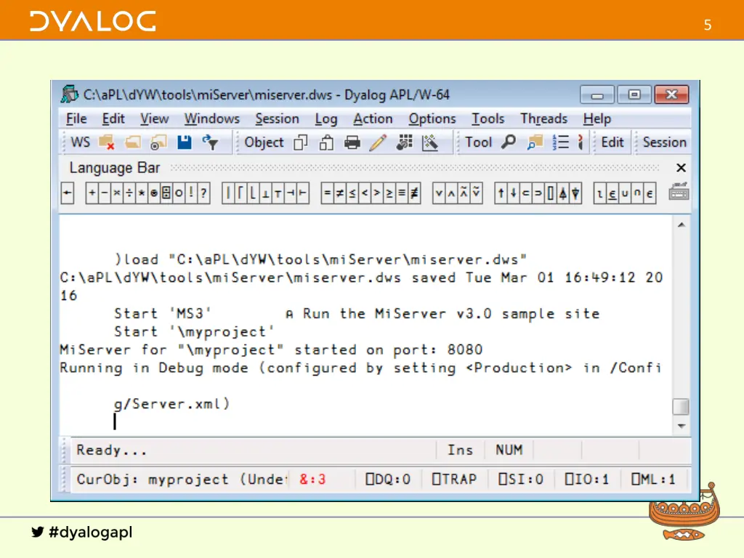Viewport: 744px width, 558px height.
Task: Insert the divide ÷ glyph
Action: click(x=129, y=193)
